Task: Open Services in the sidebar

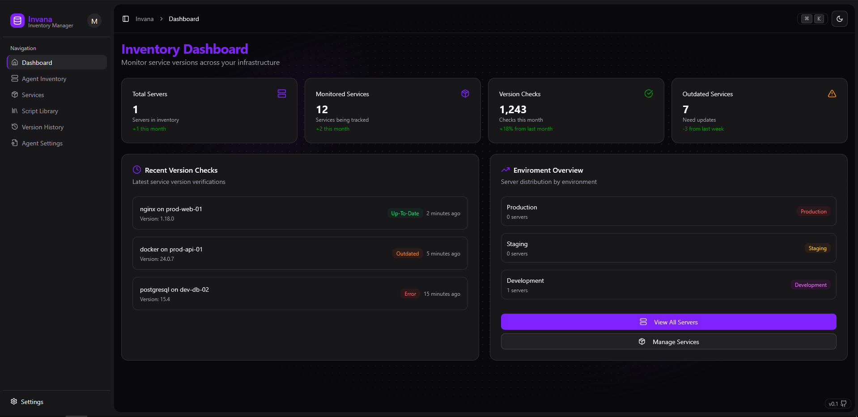Action: [x=33, y=95]
